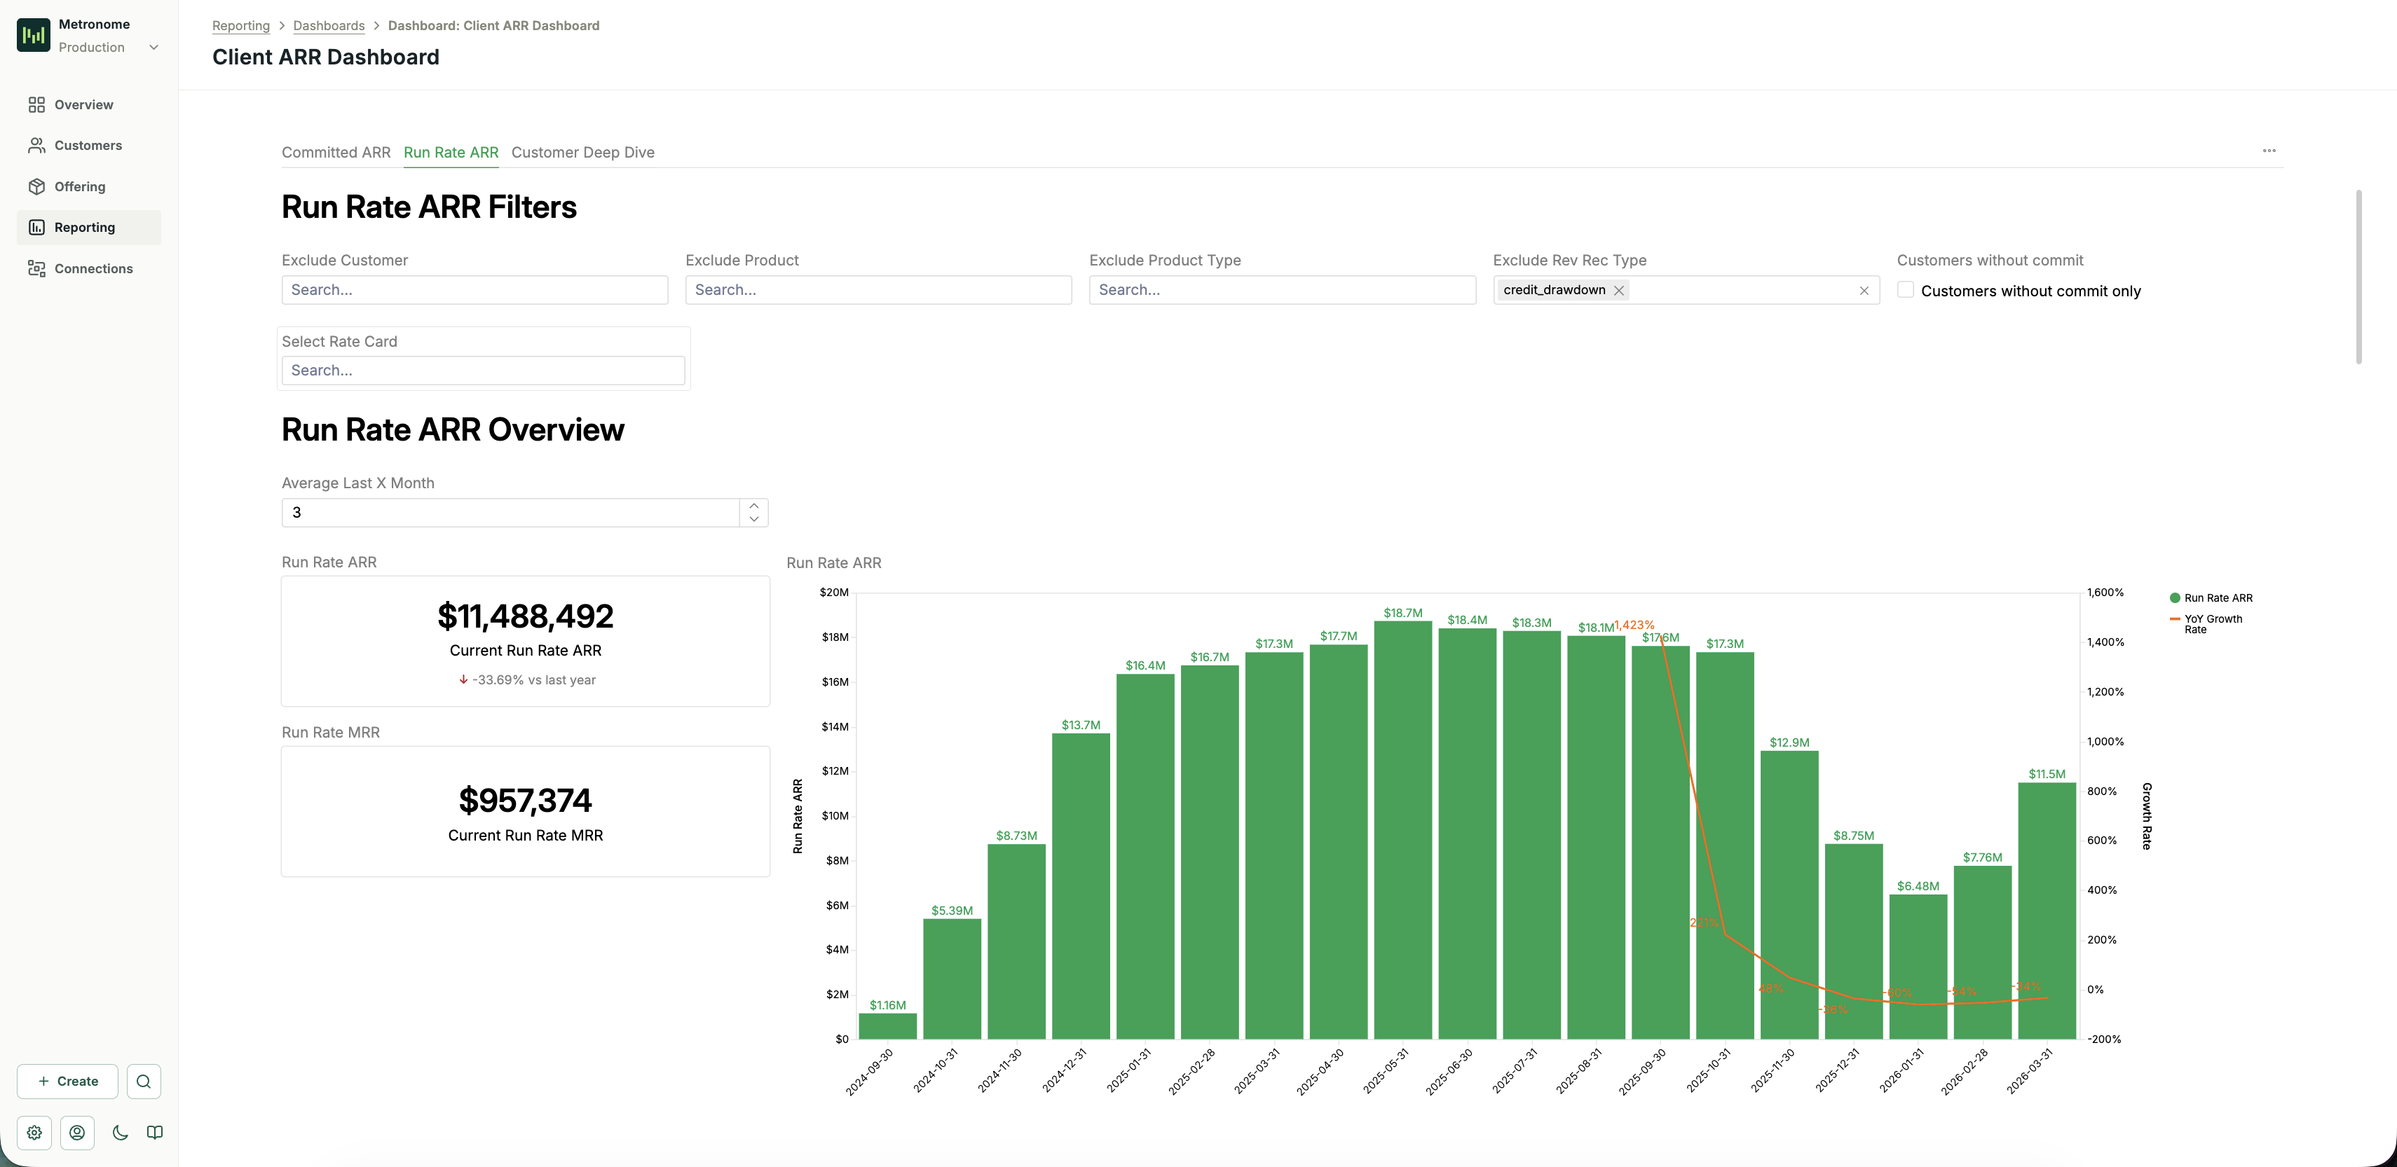The image size is (2397, 1167).
Task: Enable Customers without commit only
Action: (1905, 290)
